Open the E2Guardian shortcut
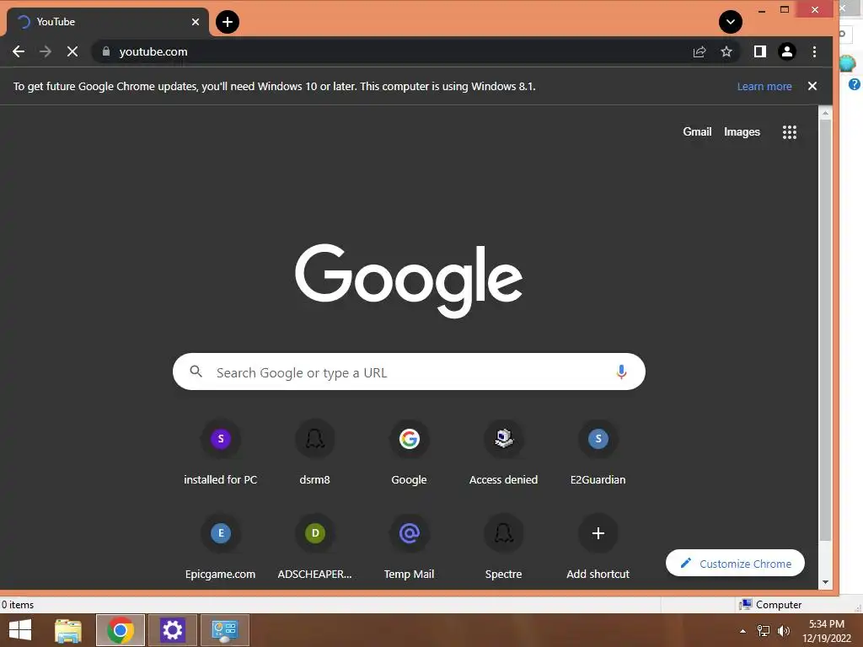 pyautogui.click(x=598, y=452)
